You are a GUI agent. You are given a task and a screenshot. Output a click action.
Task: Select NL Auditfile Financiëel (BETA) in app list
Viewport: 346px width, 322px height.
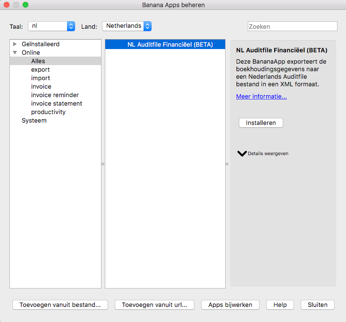(165, 44)
